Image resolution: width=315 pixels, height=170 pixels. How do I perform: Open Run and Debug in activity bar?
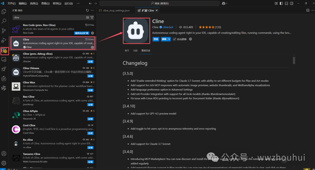coord(4,40)
